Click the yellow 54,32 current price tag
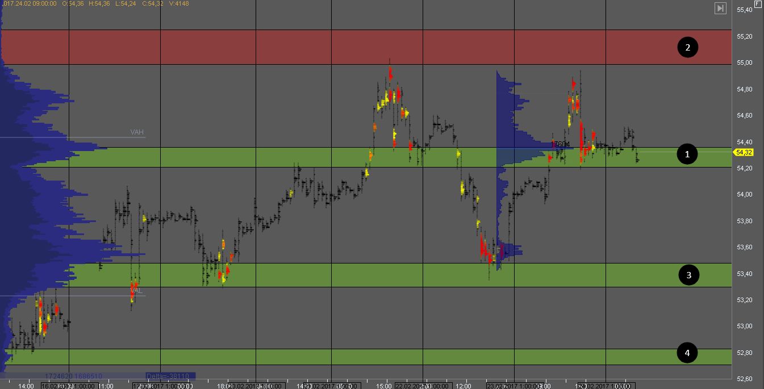This screenshot has width=764, height=389. [744, 152]
